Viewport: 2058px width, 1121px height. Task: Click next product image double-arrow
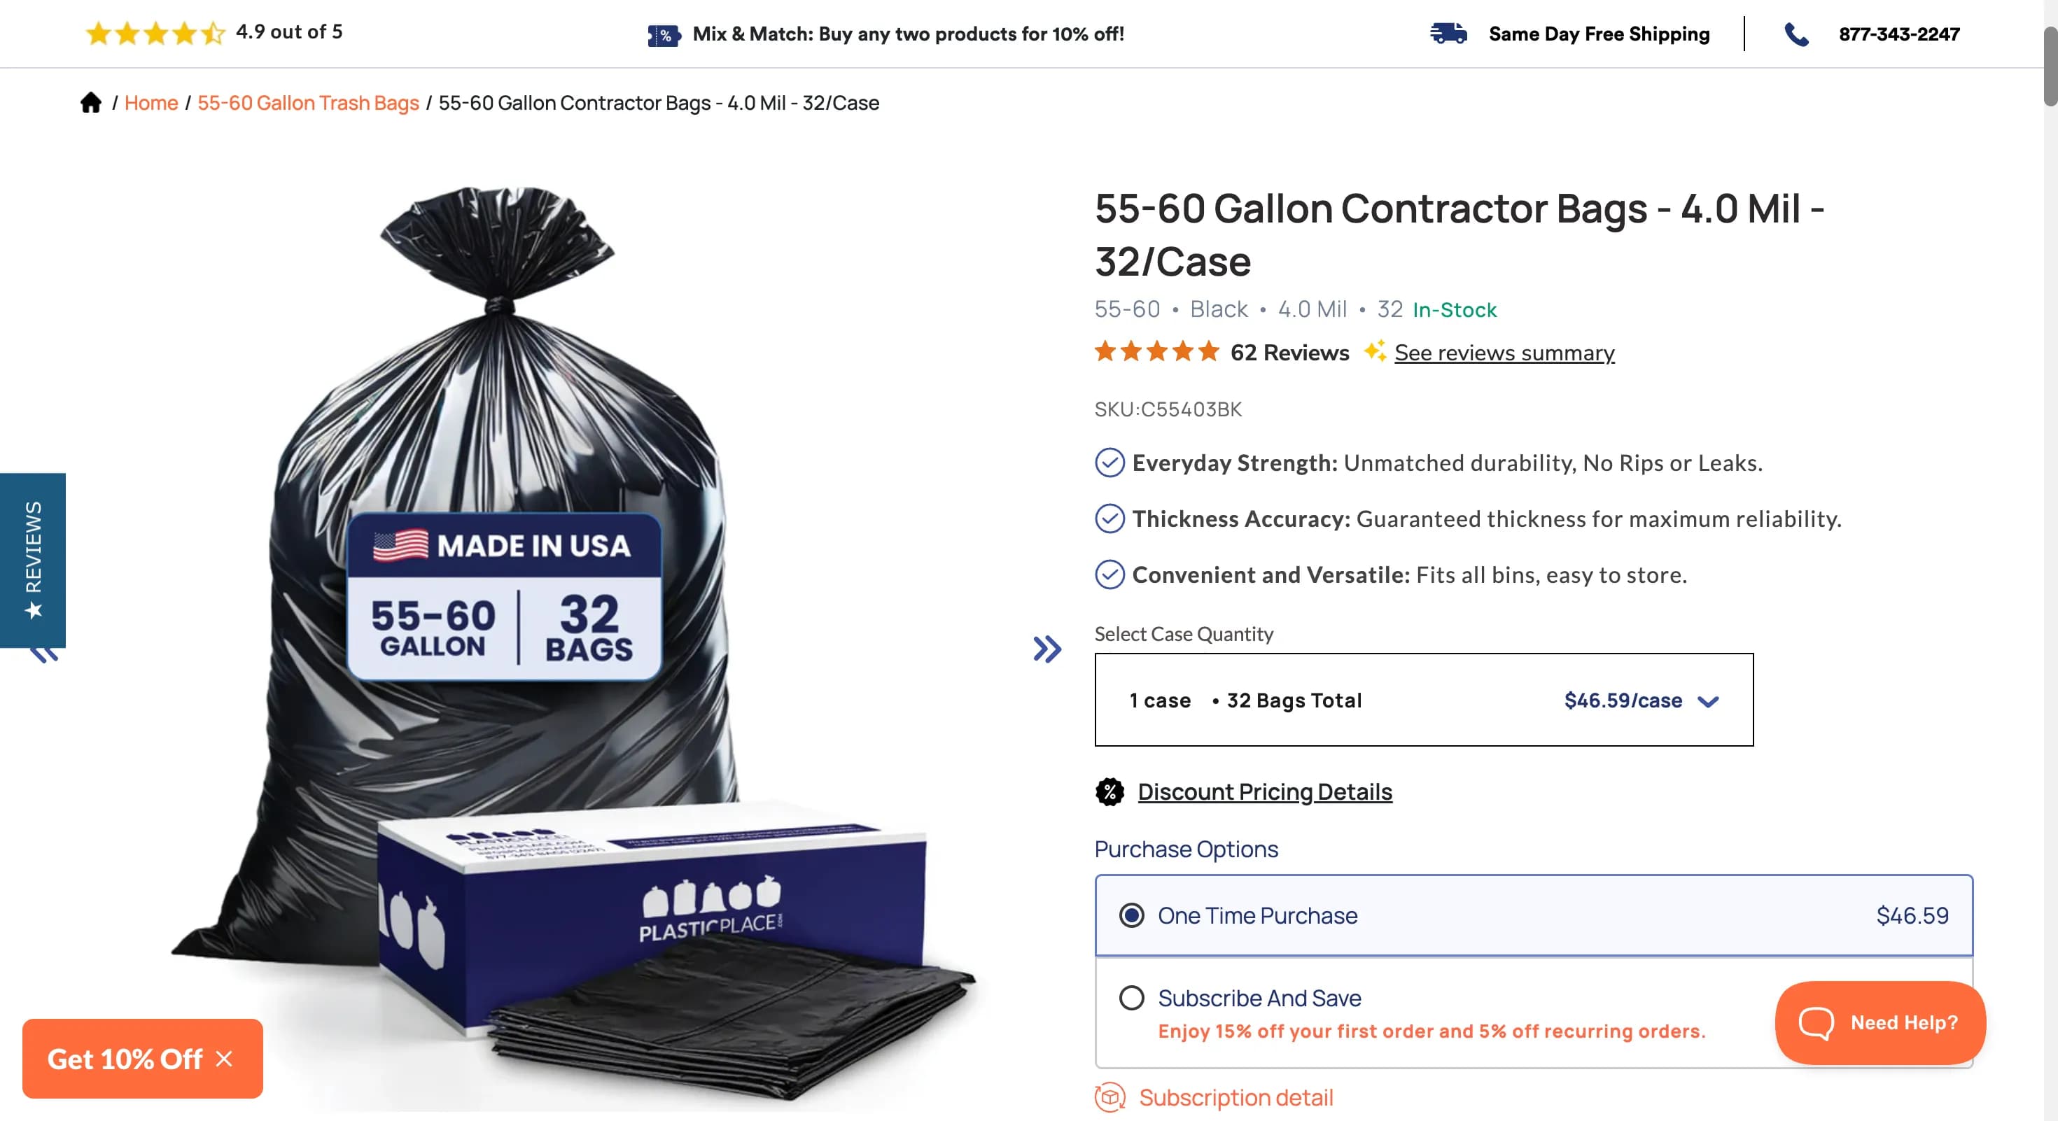tap(1046, 649)
